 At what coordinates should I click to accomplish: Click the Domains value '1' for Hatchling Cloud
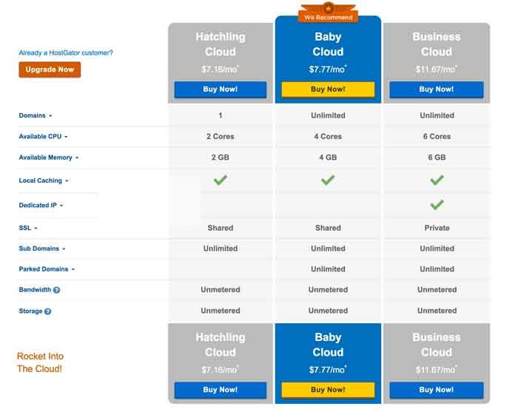click(x=221, y=115)
